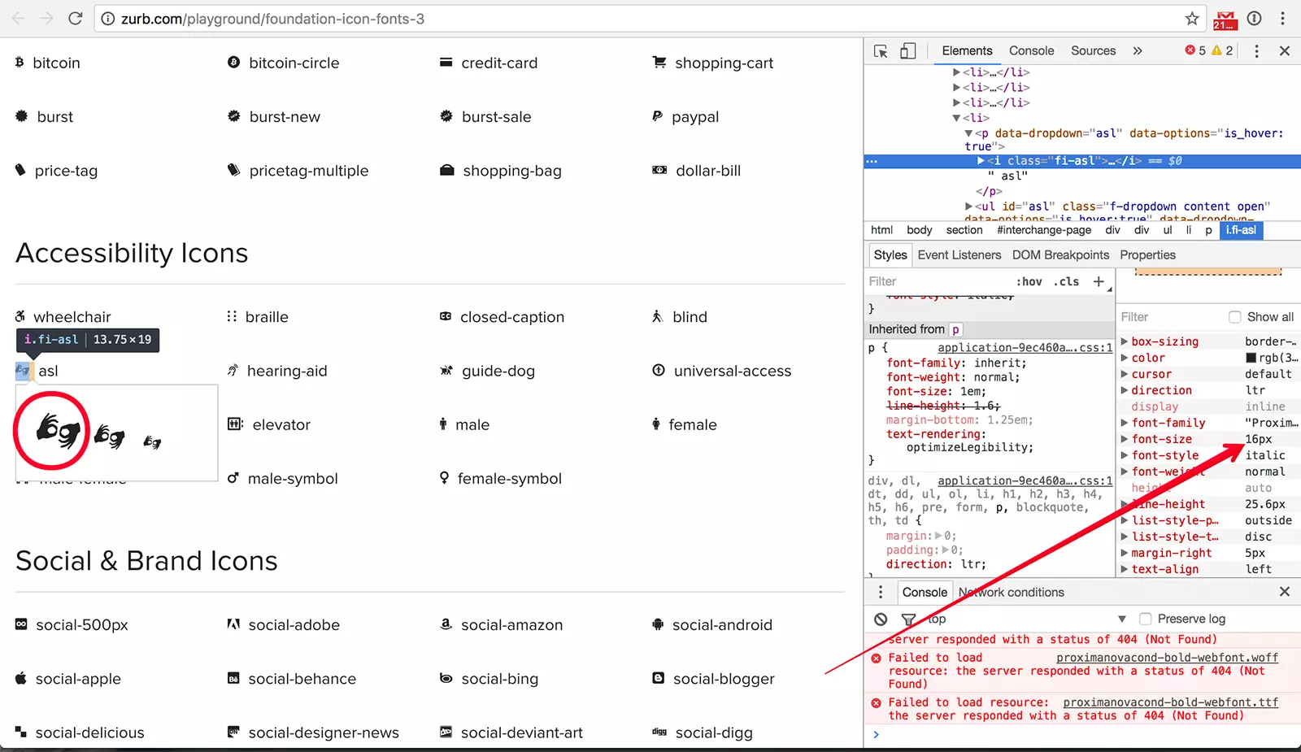1301x752 pixels.
Task: Click the female-symbol icon
Action: [444, 477]
